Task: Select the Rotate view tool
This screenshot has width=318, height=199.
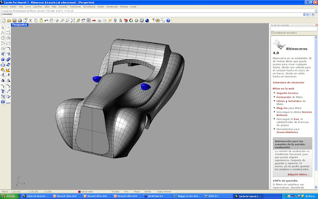Action: 57,20
